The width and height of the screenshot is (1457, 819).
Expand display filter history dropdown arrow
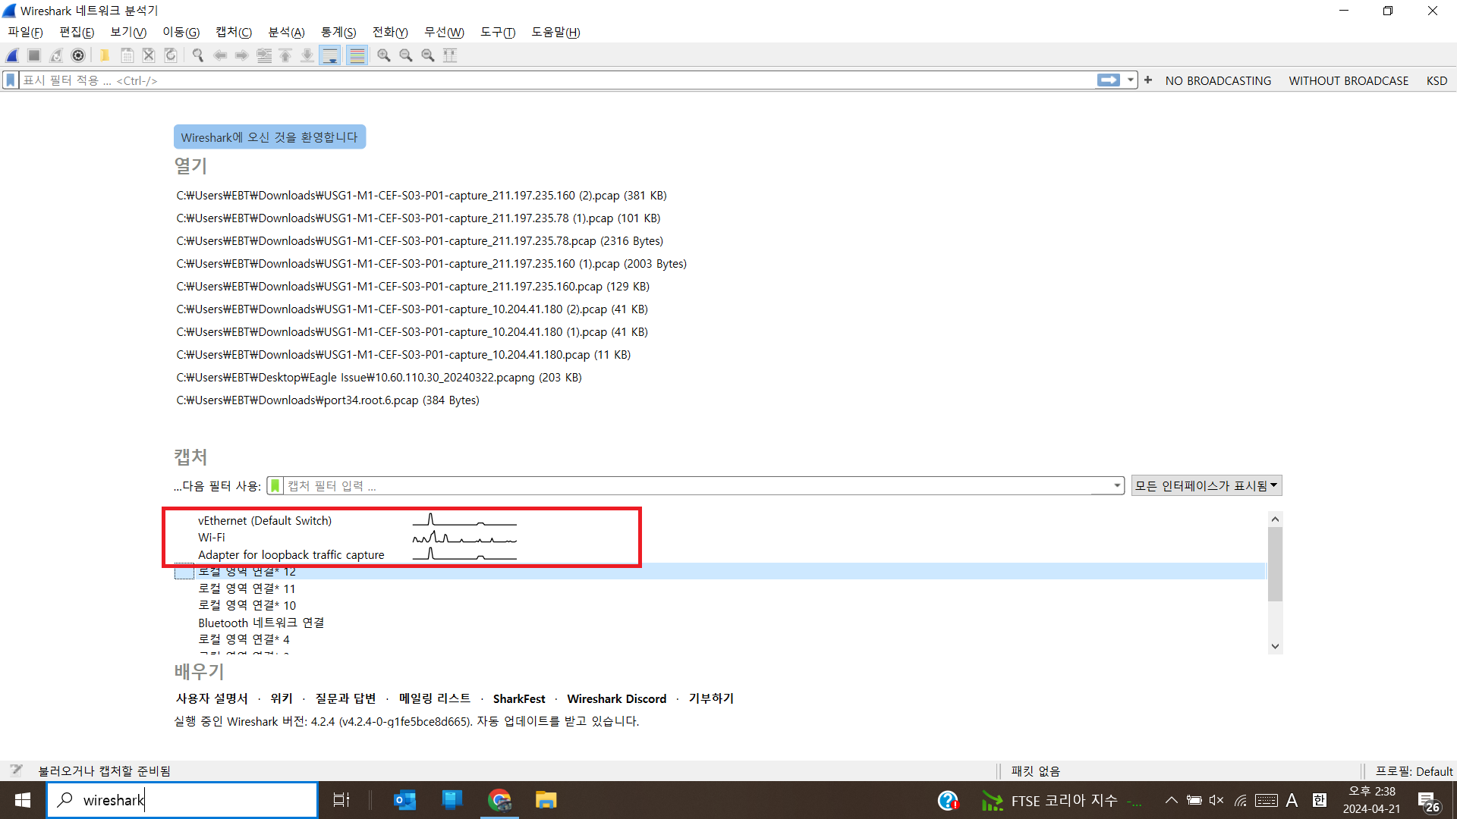pos(1131,80)
